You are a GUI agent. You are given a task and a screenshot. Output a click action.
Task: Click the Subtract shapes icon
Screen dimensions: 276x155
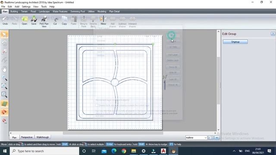pyautogui.click(x=122, y=22)
